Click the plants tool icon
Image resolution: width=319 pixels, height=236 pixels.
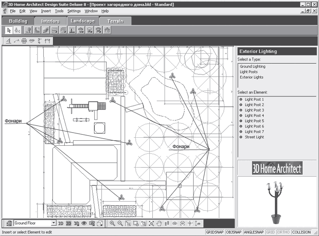28,30
